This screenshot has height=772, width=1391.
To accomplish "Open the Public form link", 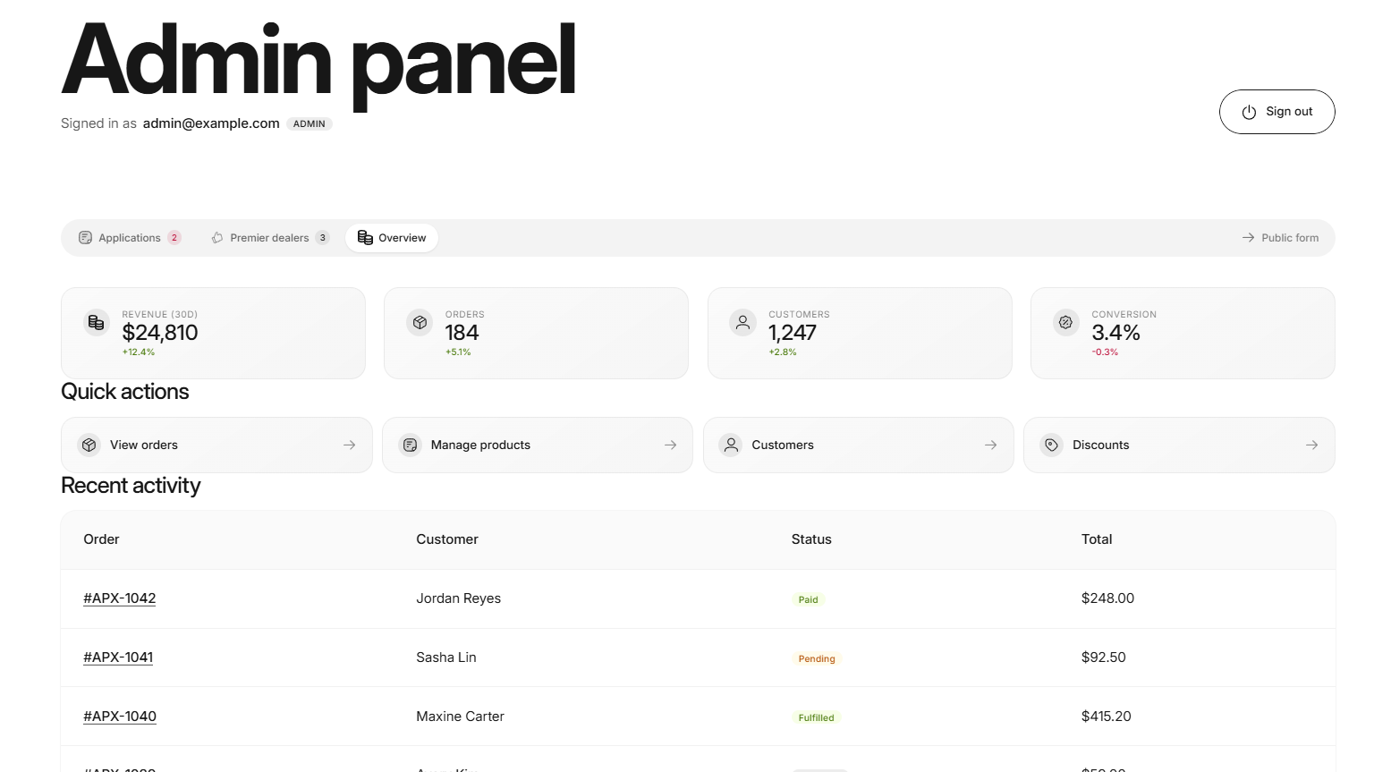I will tap(1280, 238).
